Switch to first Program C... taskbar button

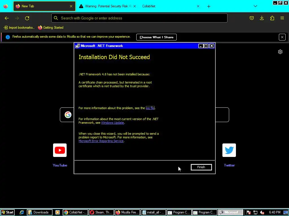(179, 212)
